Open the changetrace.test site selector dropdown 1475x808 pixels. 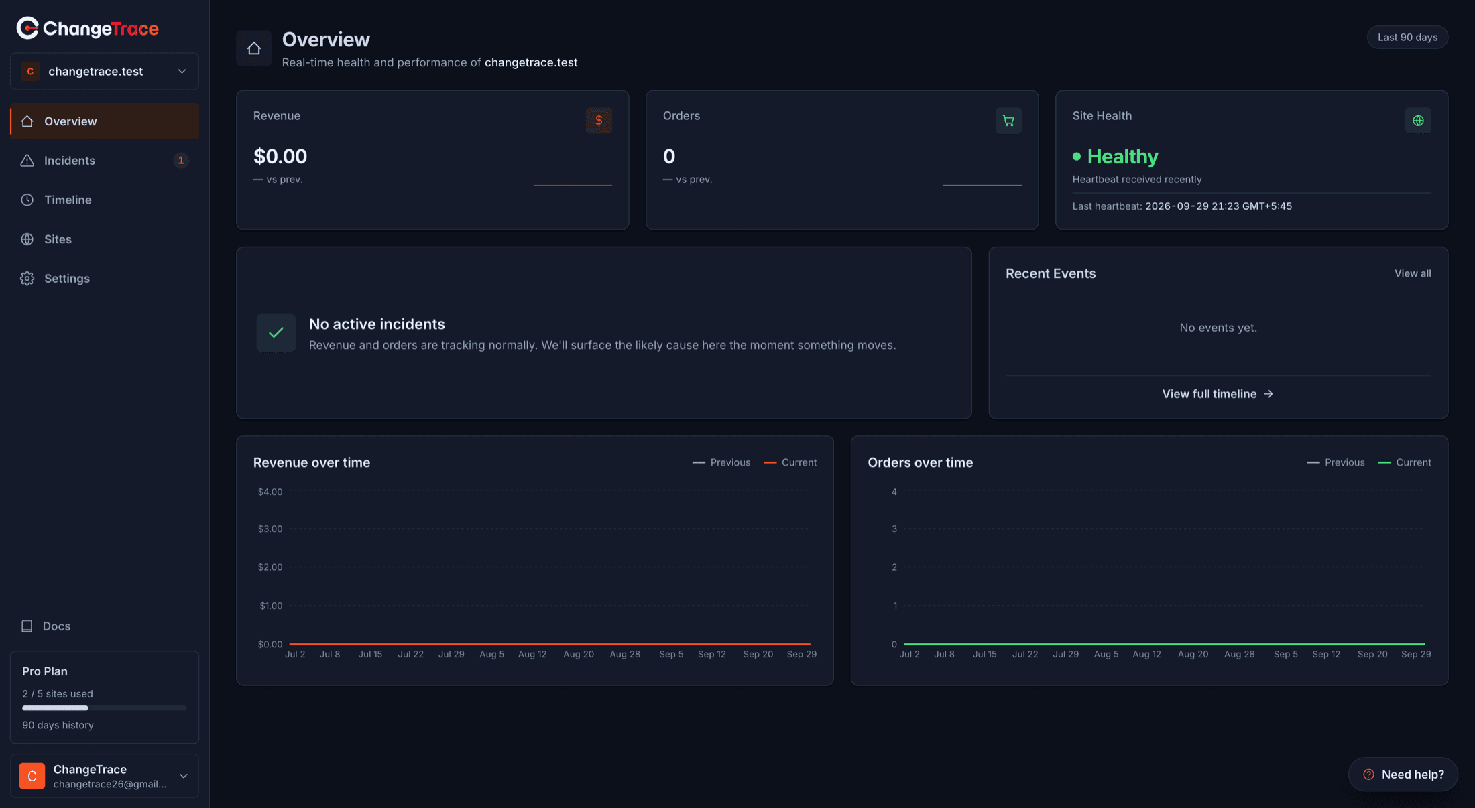105,72
